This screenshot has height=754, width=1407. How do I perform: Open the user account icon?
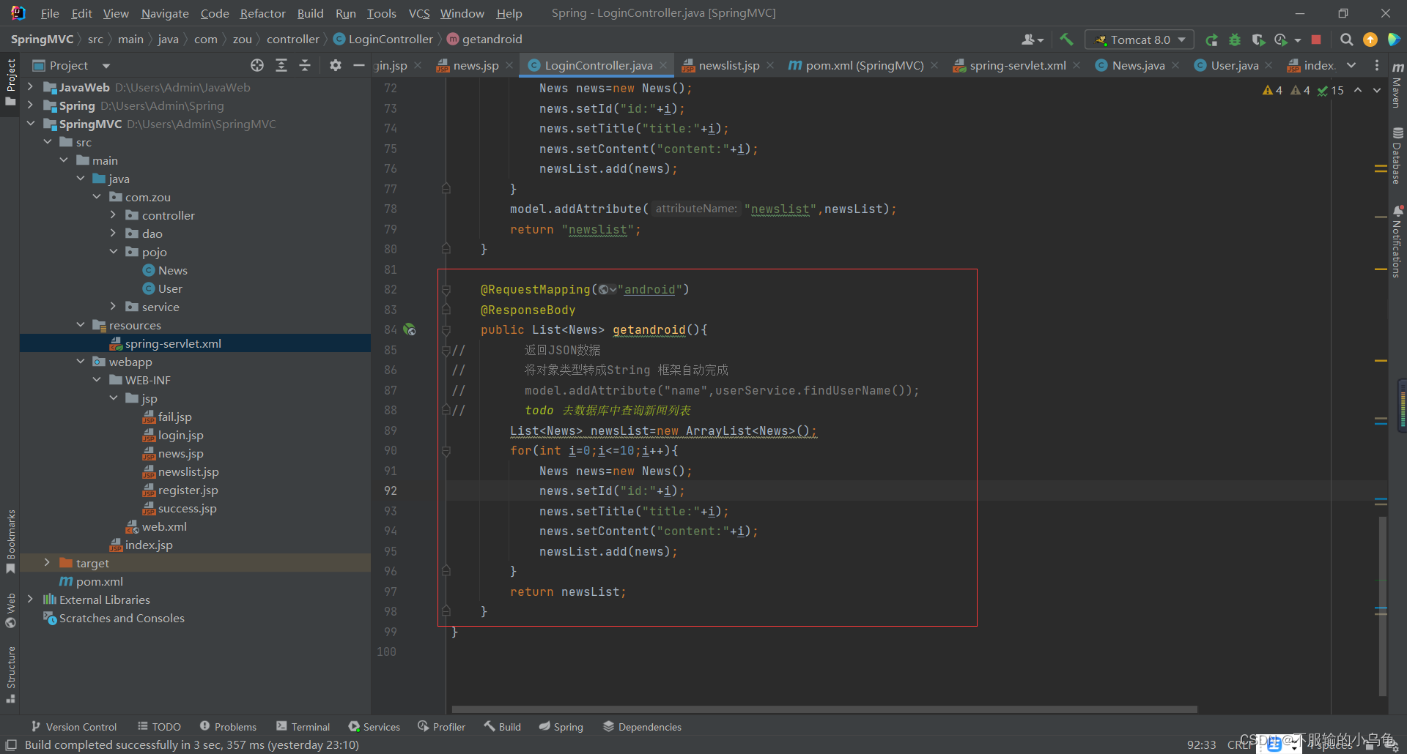1032,40
